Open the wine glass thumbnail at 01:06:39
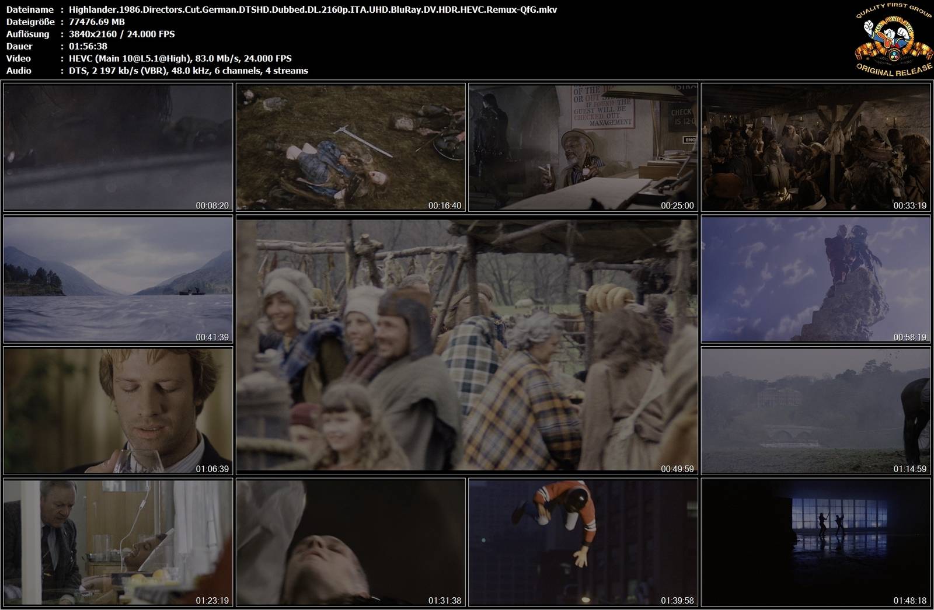This screenshot has width=934, height=610. pyautogui.click(x=118, y=411)
